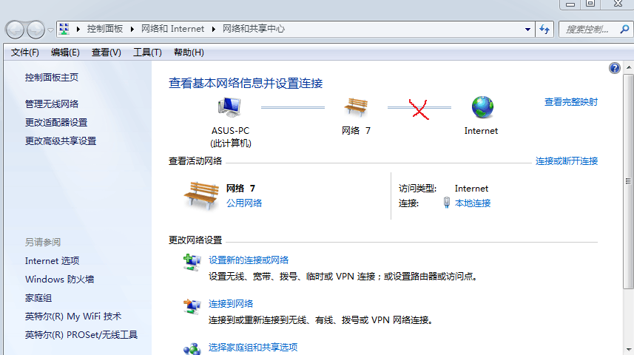Click the 网络 7 bold network name

pyautogui.click(x=240, y=189)
